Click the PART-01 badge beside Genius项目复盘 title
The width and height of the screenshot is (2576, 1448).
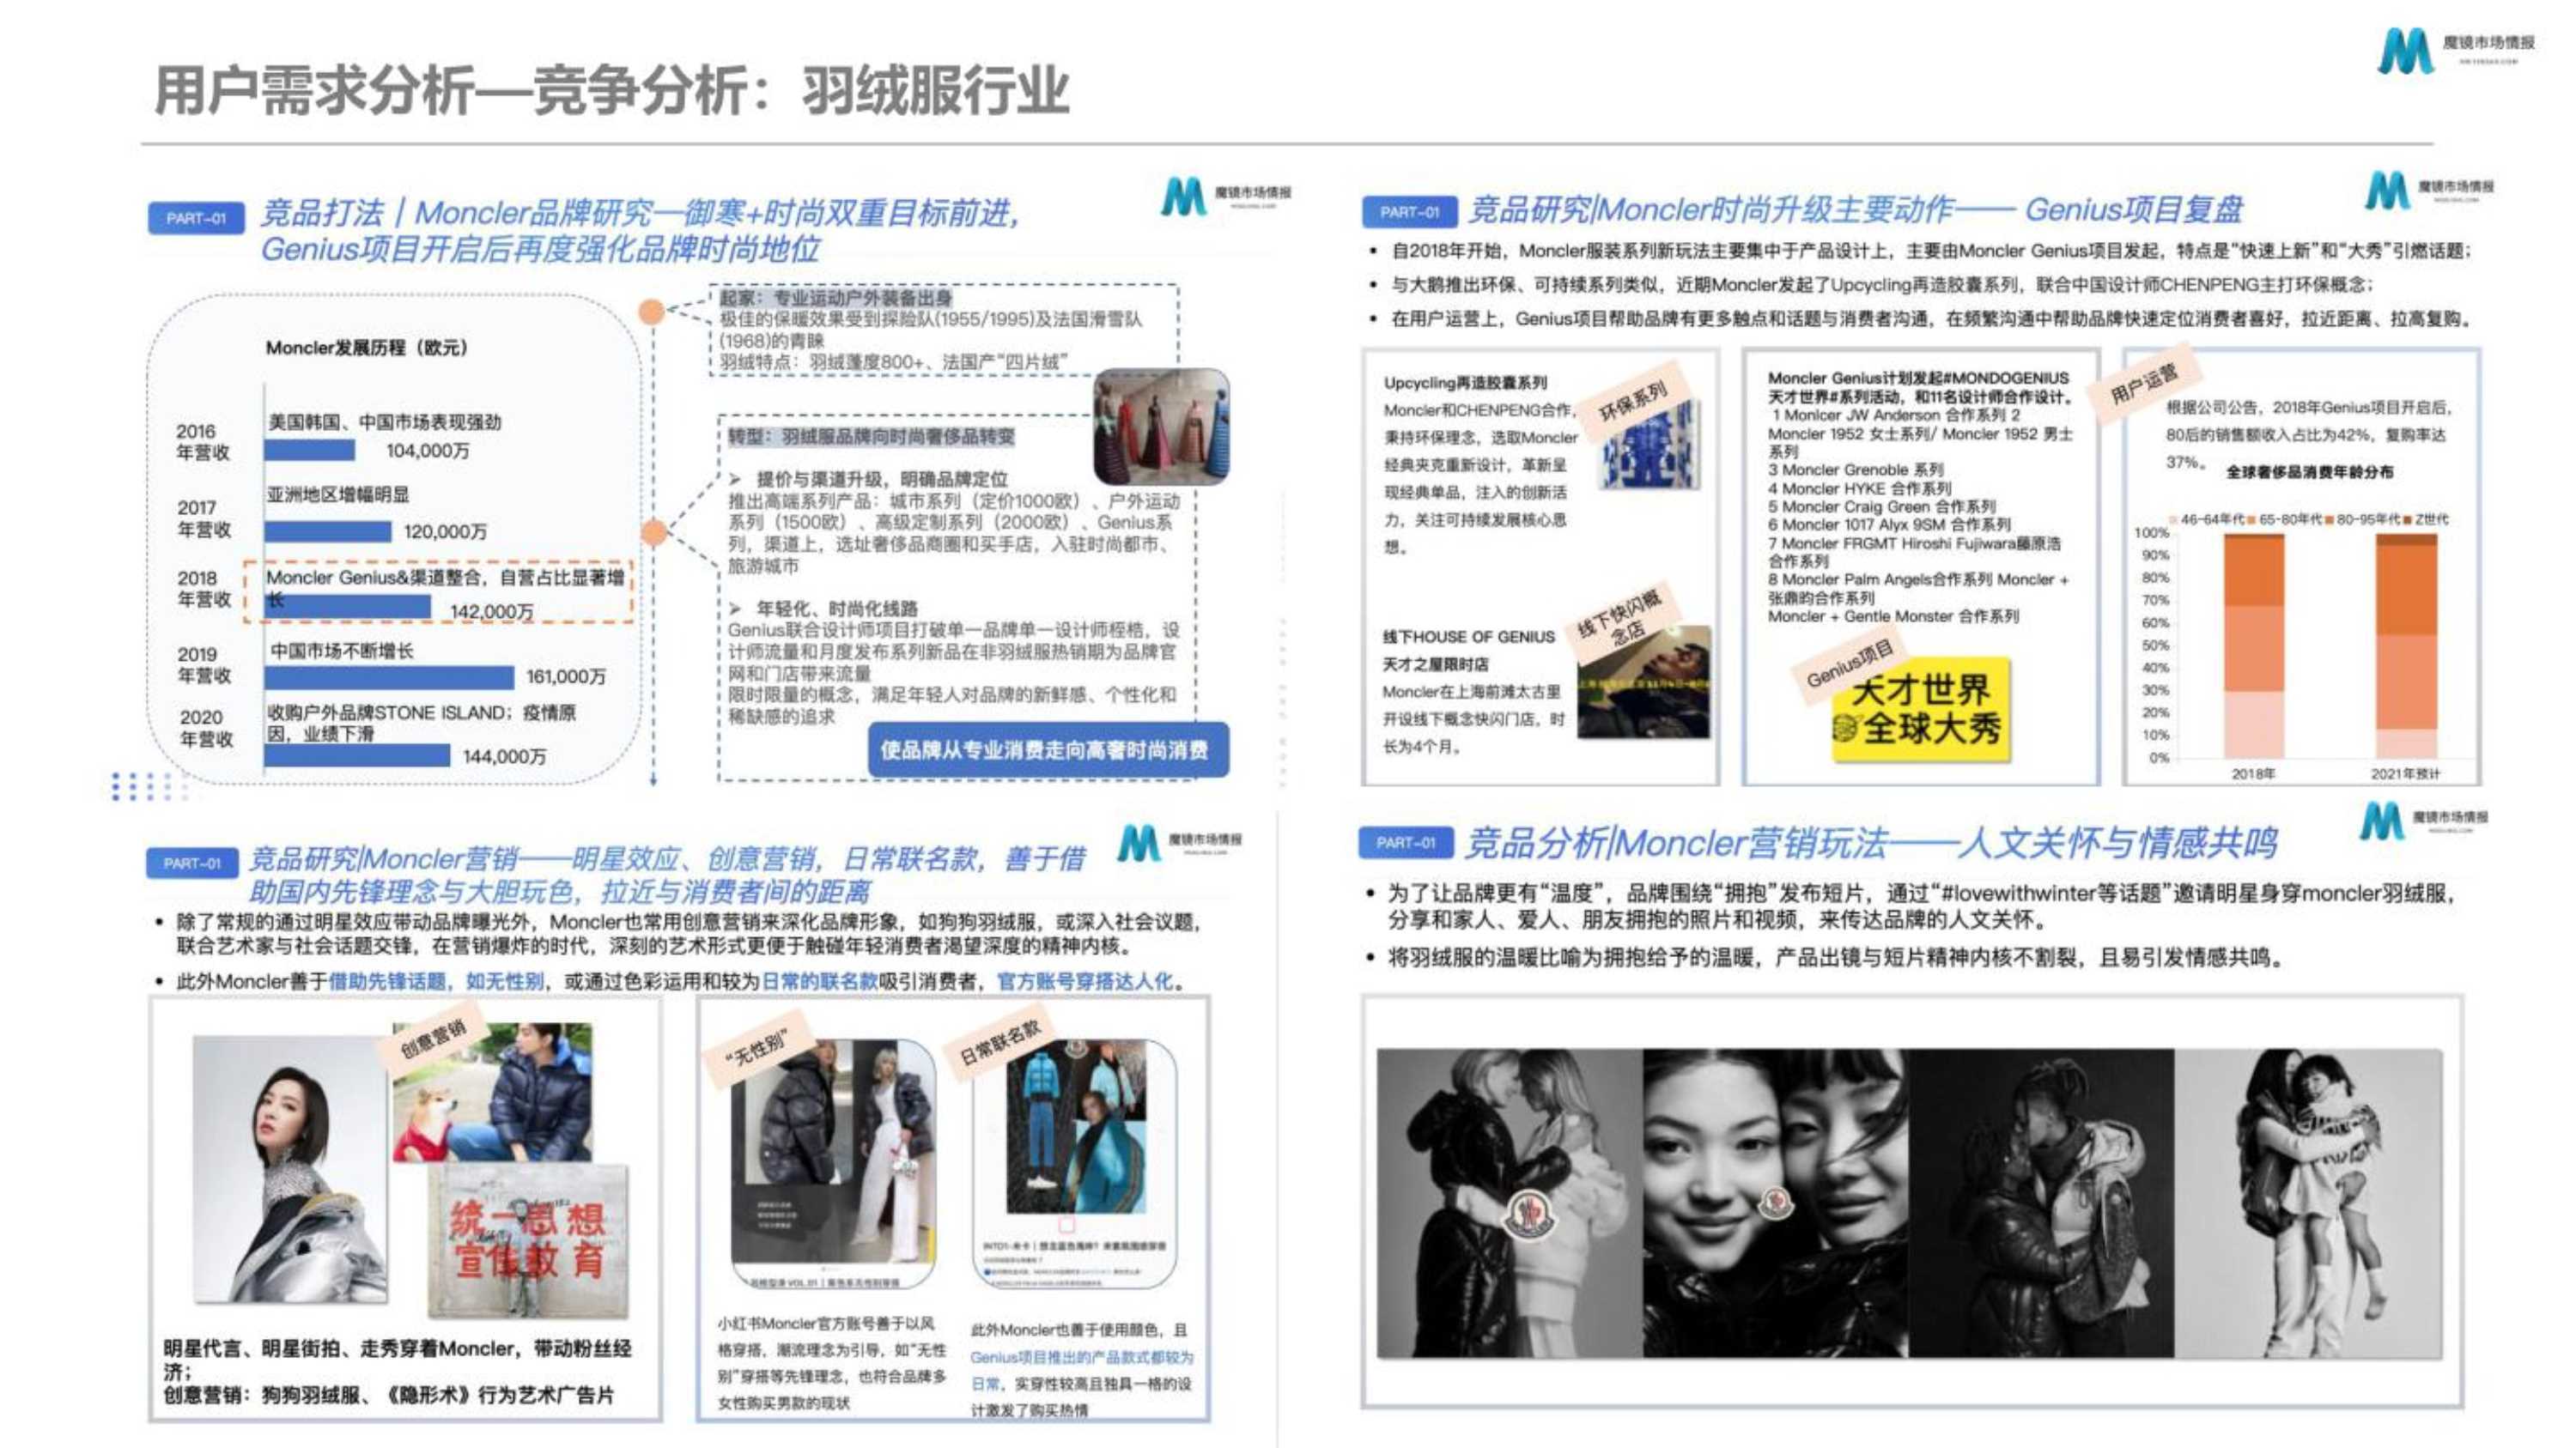(1409, 212)
